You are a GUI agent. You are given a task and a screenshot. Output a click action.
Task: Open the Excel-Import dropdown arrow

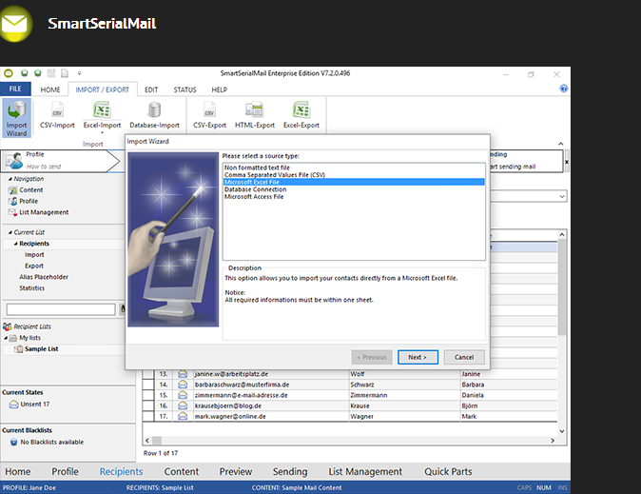[102, 132]
